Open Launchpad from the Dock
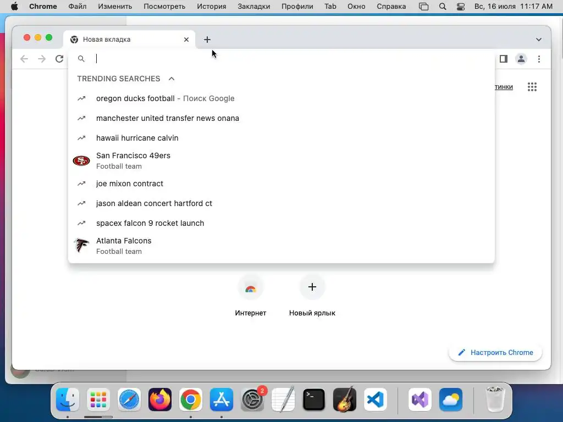563x422 pixels. pyautogui.click(x=98, y=399)
